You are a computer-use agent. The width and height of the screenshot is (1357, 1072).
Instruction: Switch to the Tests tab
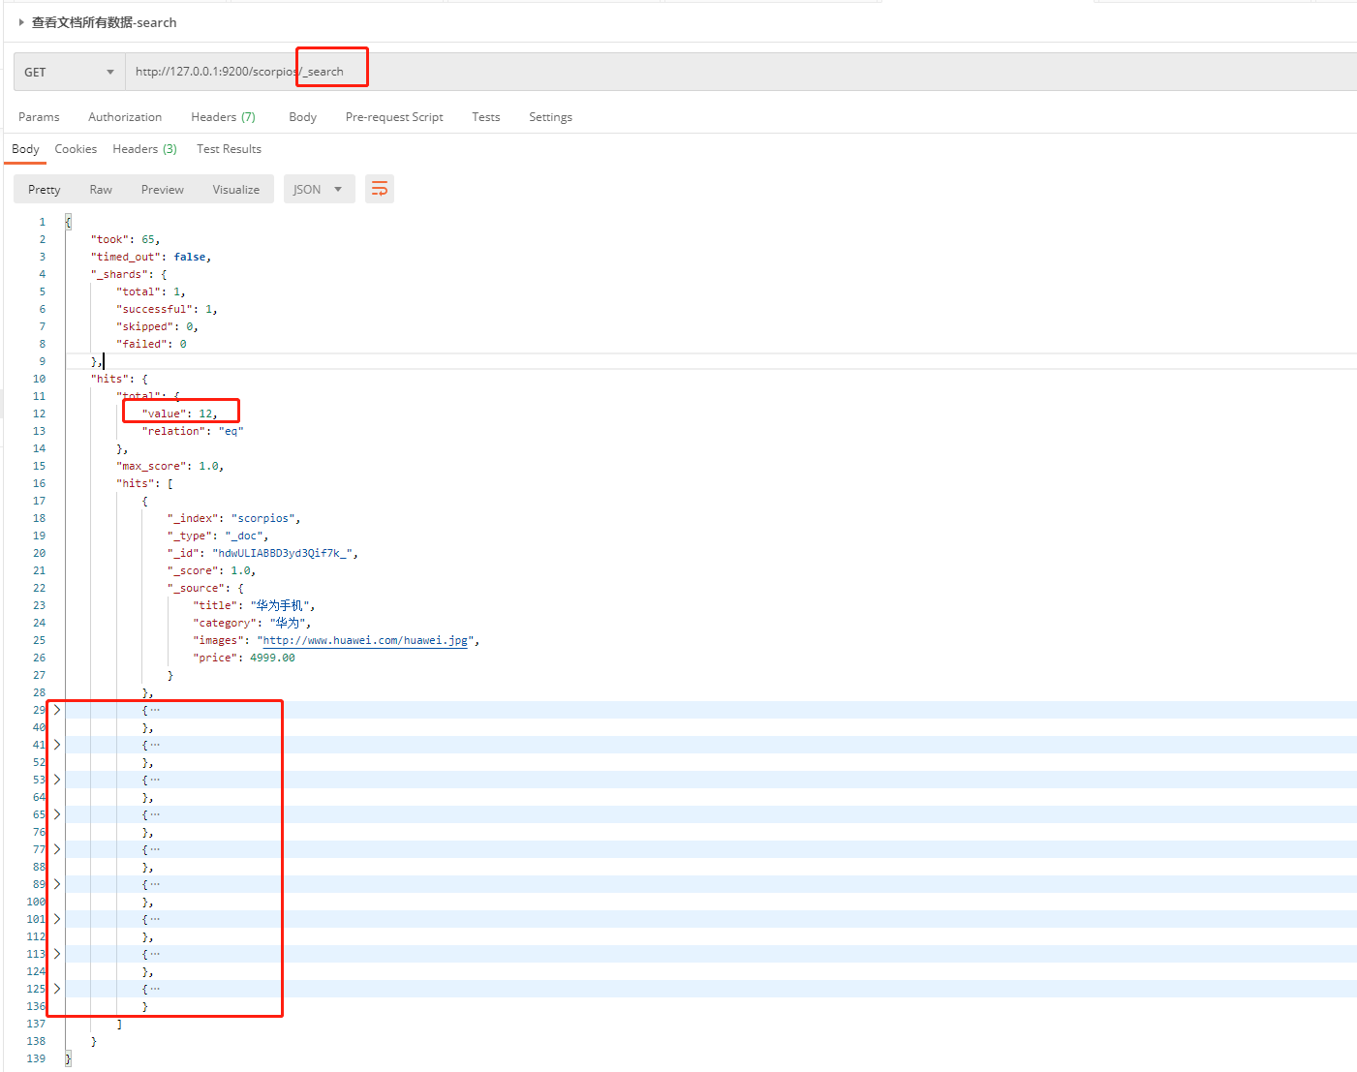coord(486,117)
